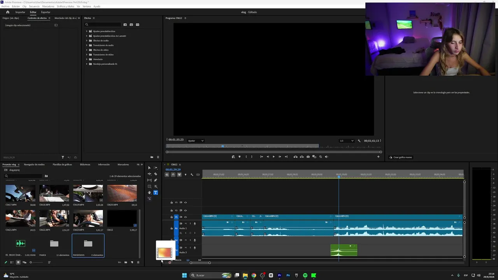
Task: Open the Navegador de medios tab
Action: pyautogui.click(x=34, y=164)
